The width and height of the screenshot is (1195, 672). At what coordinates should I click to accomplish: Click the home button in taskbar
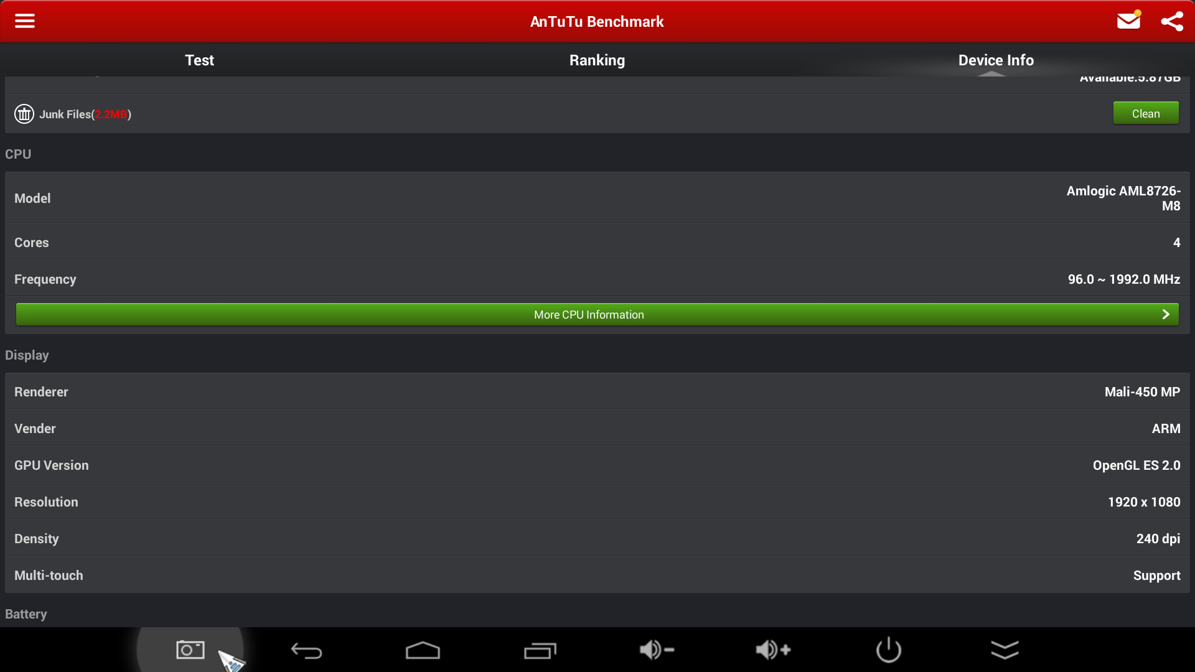[422, 649]
